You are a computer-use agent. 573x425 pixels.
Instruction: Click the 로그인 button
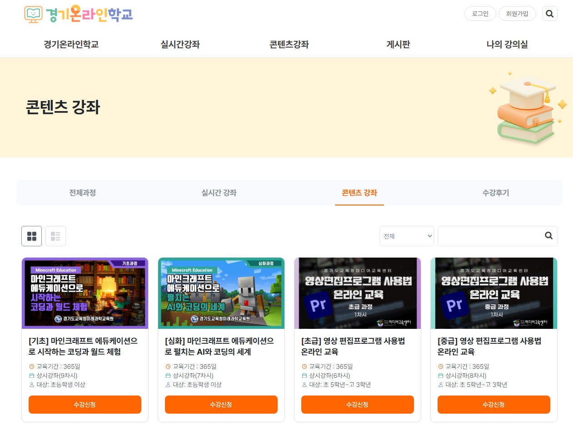point(480,14)
